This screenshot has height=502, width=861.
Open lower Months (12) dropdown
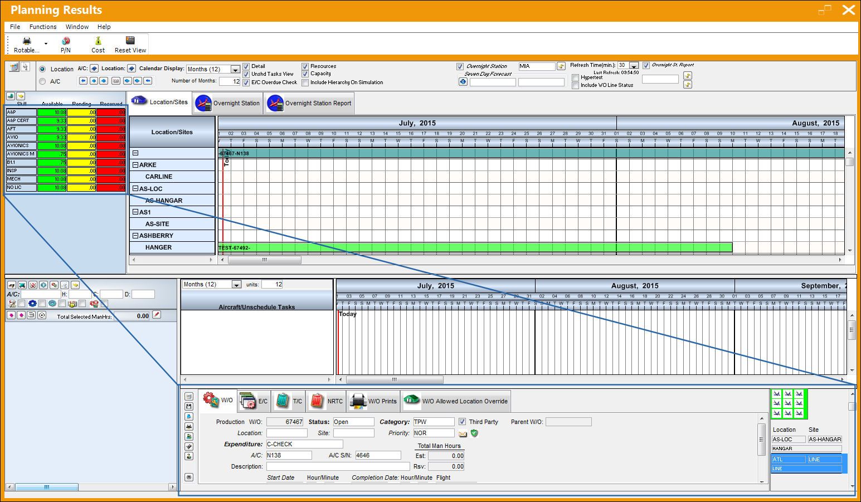click(236, 285)
